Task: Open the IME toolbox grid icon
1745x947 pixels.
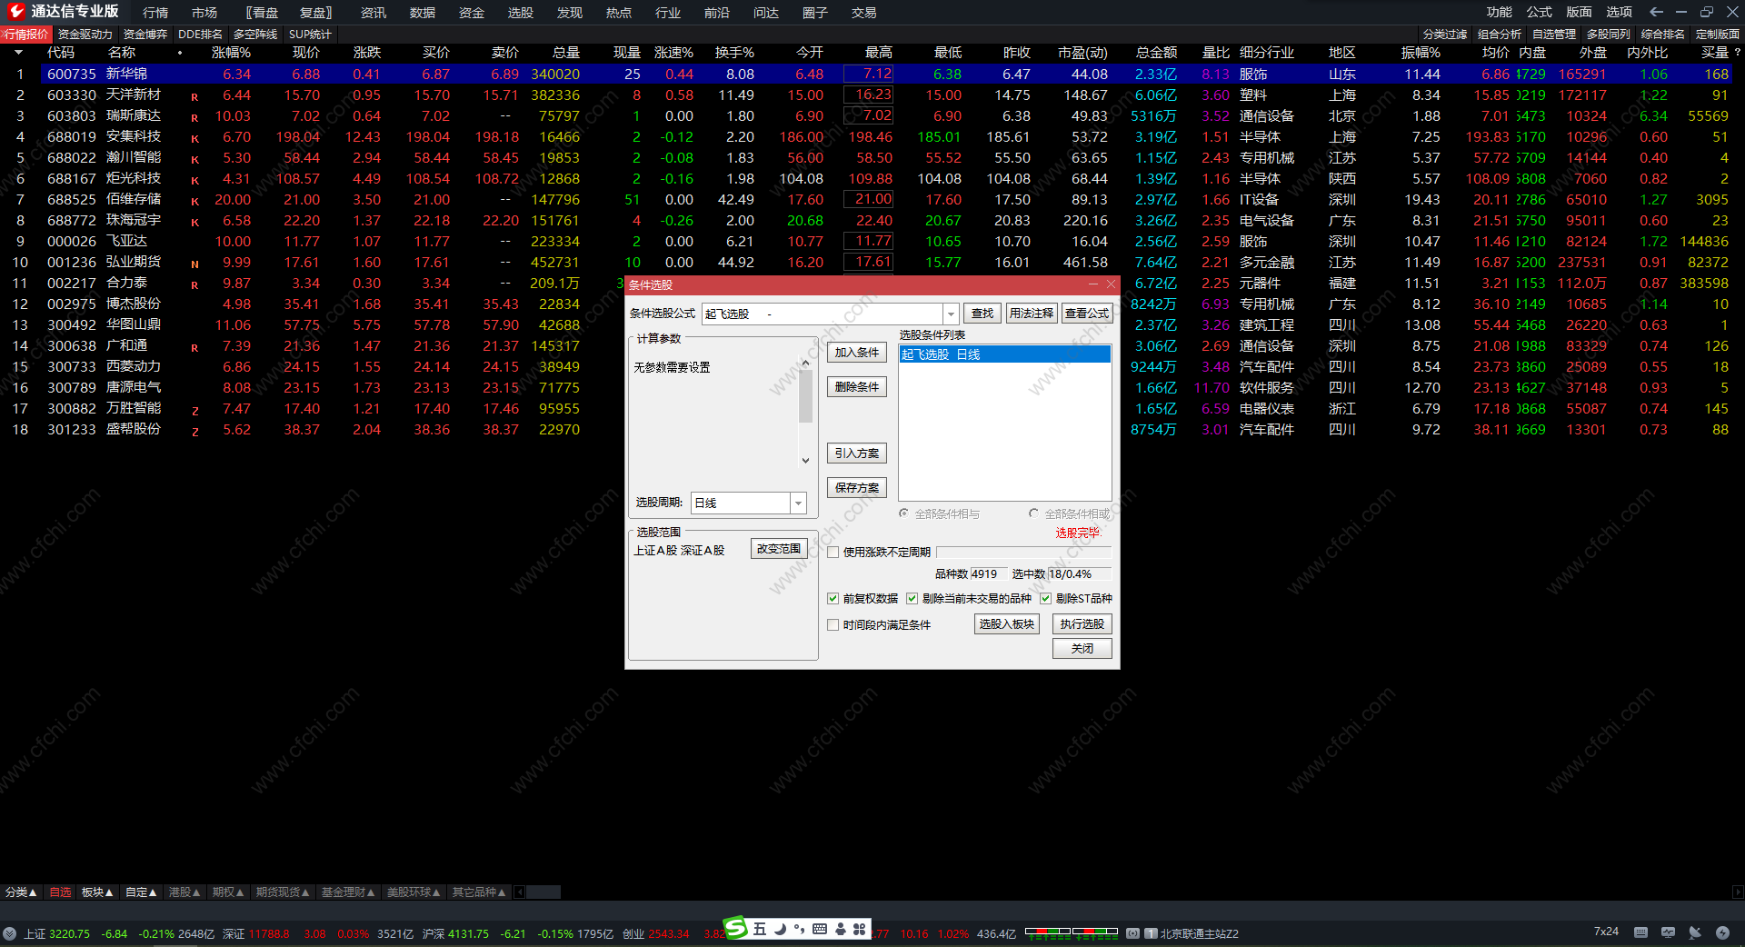Action: pos(859,929)
